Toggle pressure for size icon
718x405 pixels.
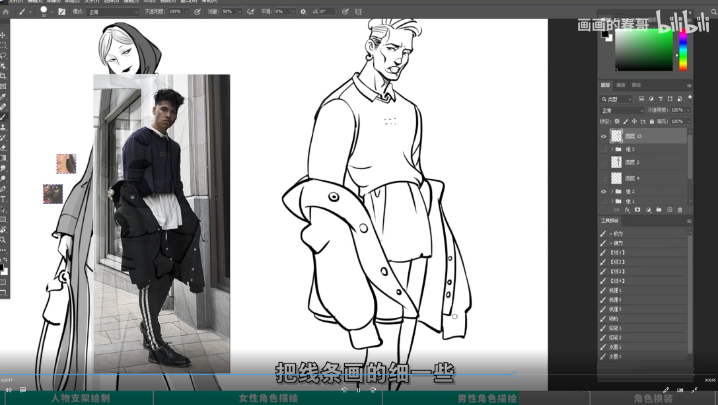click(345, 12)
